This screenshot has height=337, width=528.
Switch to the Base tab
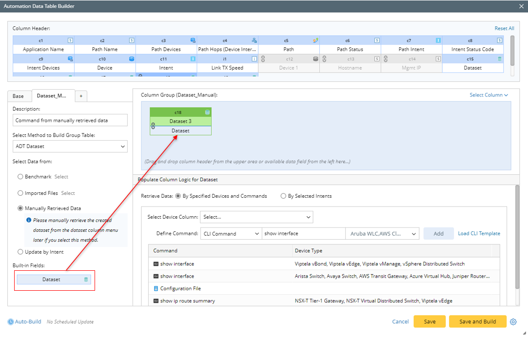[18, 96]
